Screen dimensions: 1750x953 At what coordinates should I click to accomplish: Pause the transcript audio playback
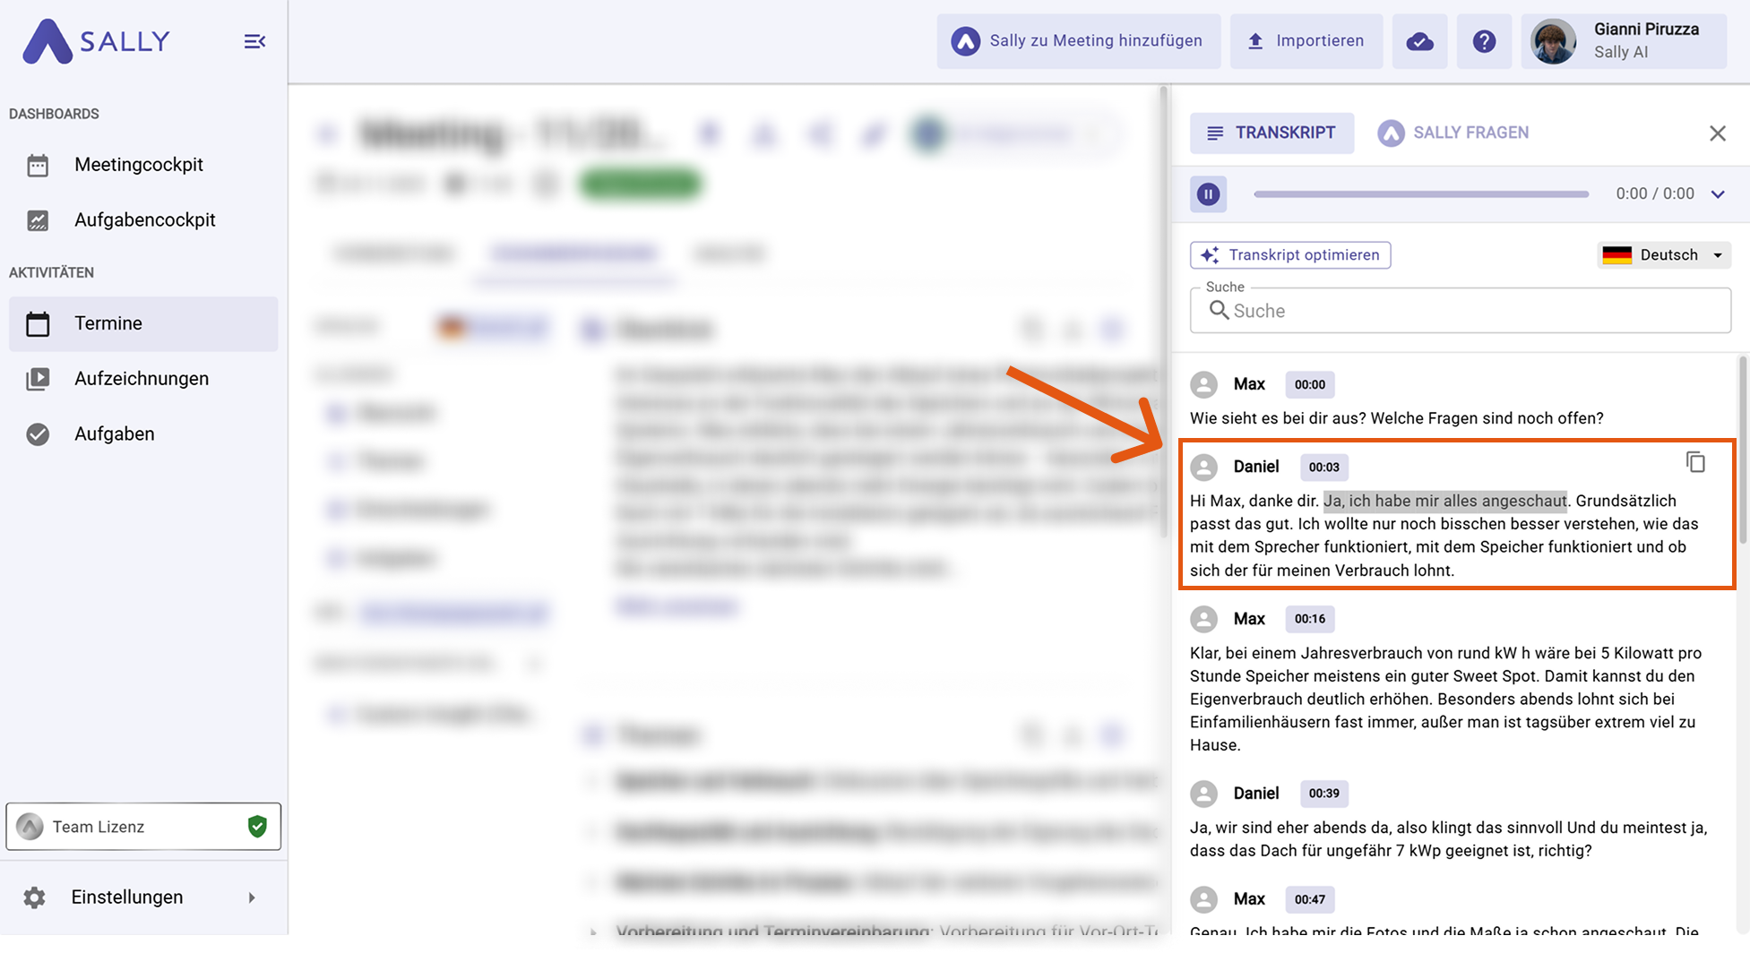pyautogui.click(x=1208, y=194)
